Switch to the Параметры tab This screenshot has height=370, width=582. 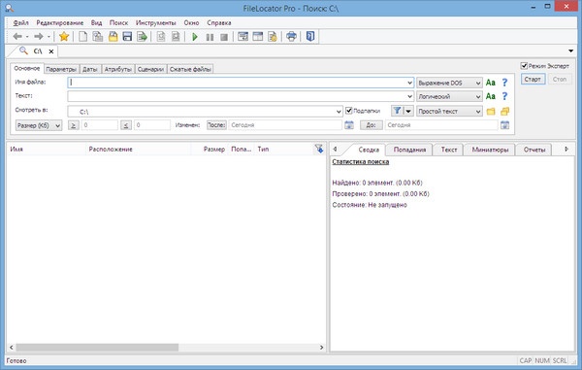coord(62,69)
